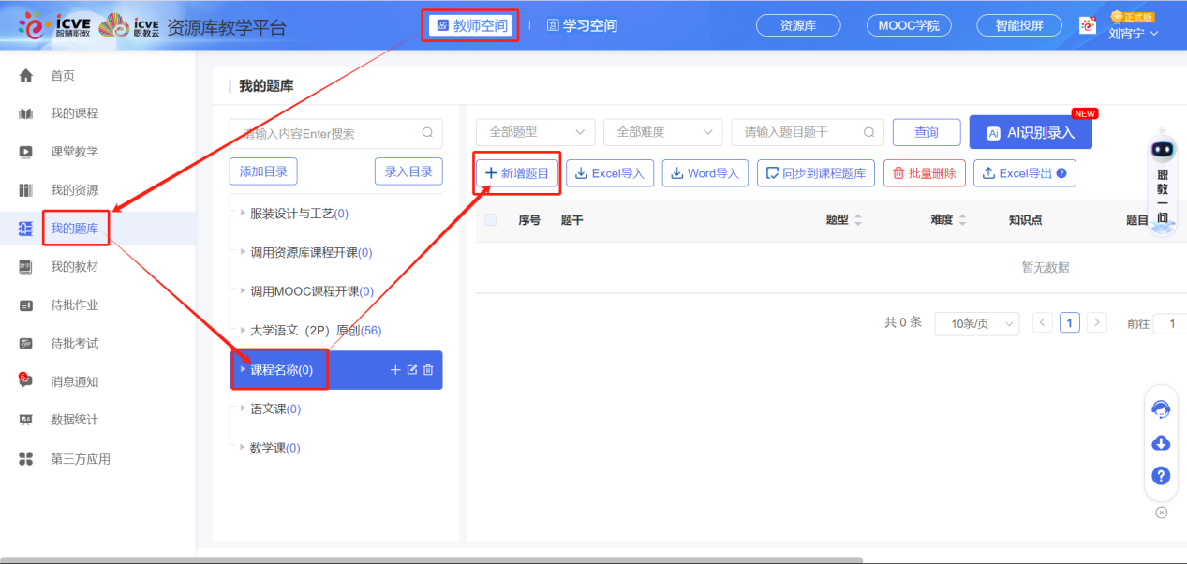This screenshot has height=564, width=1187.
Task: Sort the table by 难度 column
Action: (x=962, y=220)
